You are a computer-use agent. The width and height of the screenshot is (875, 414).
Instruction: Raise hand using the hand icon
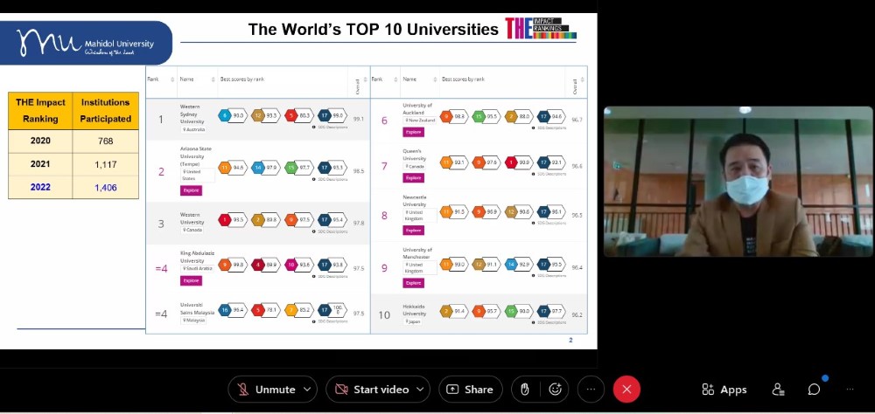[x=524, y=390]
